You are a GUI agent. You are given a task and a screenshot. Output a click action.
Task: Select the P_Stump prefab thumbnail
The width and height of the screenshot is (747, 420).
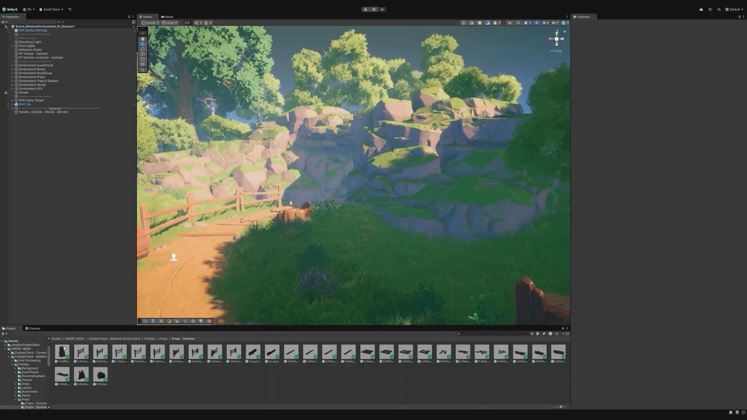pos(81,374)
